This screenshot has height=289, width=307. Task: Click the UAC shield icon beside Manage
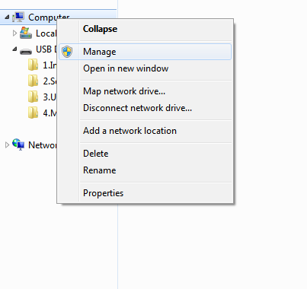pyautogui.click(x=67, y=52)
